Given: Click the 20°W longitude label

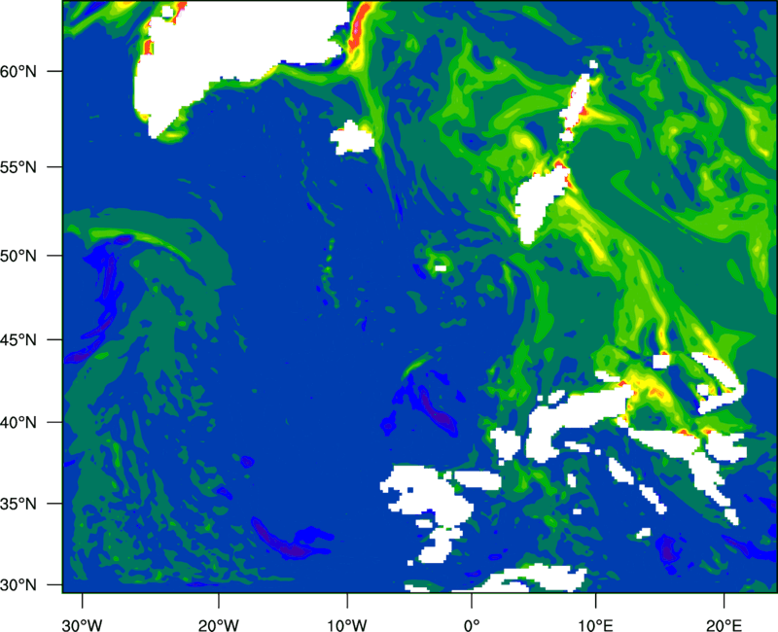Looking at the screenshot, I should coord(218,625).
